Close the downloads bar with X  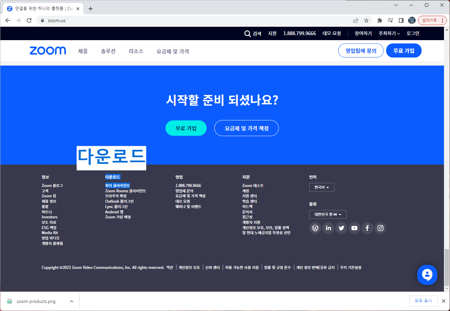click(444, 301)
